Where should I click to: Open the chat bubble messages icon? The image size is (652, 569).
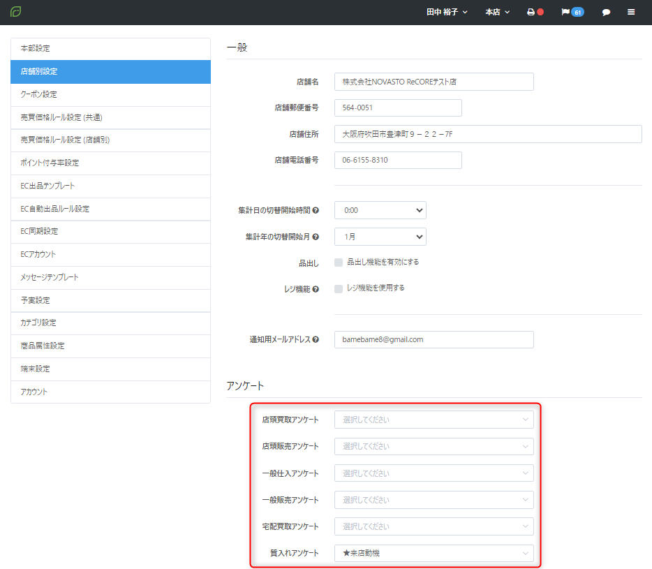point(606,12)
